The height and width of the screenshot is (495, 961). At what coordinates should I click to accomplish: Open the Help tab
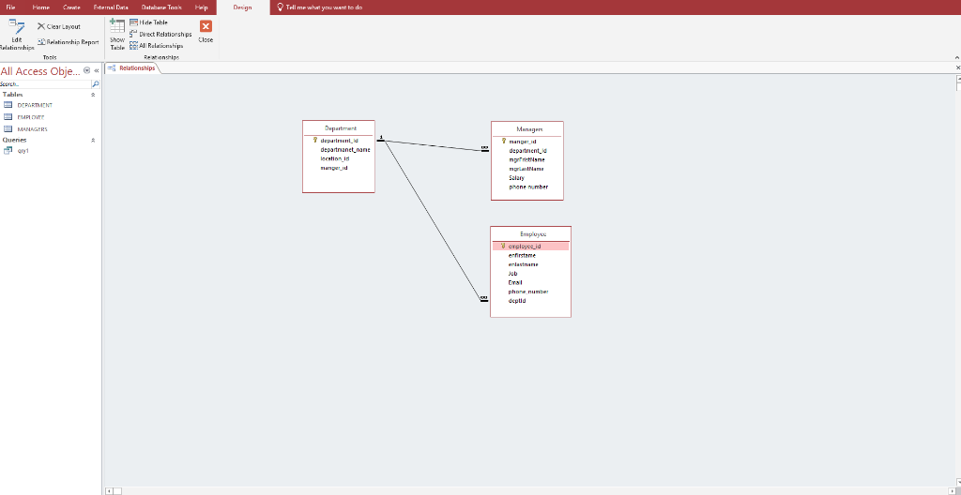point(202,7)
